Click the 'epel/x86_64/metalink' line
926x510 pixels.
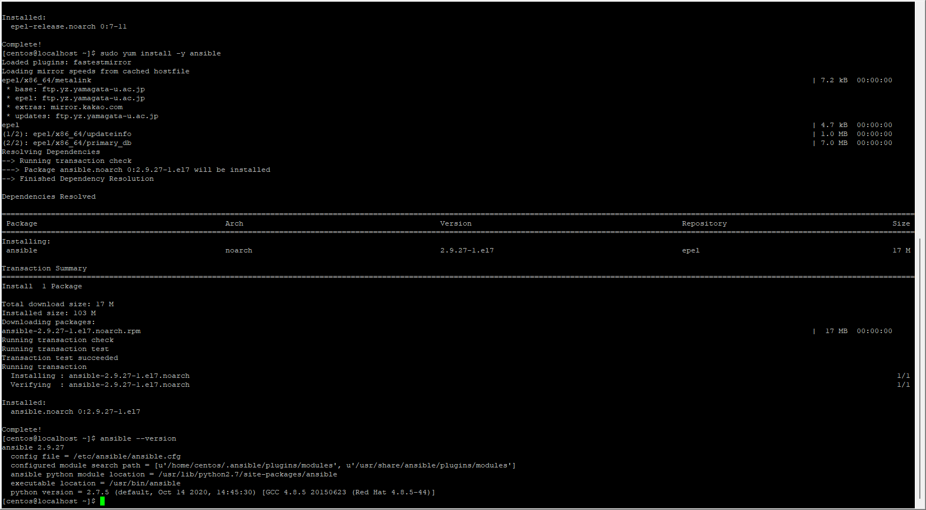click(x=46, y=80)
